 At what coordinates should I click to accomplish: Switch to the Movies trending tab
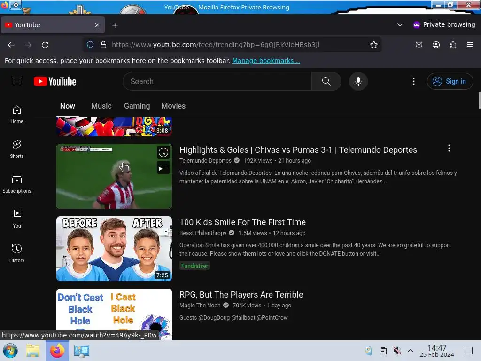[x=173, y=106]
